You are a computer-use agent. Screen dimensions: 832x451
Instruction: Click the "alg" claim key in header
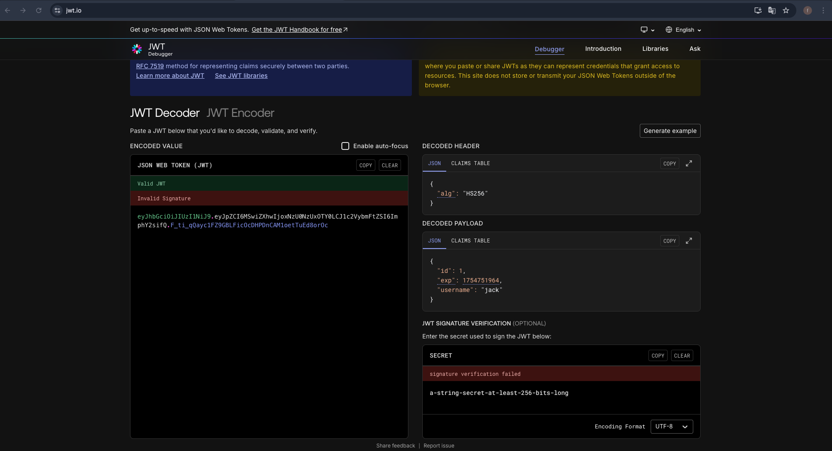pyautogui.click(x=446, y=193)
